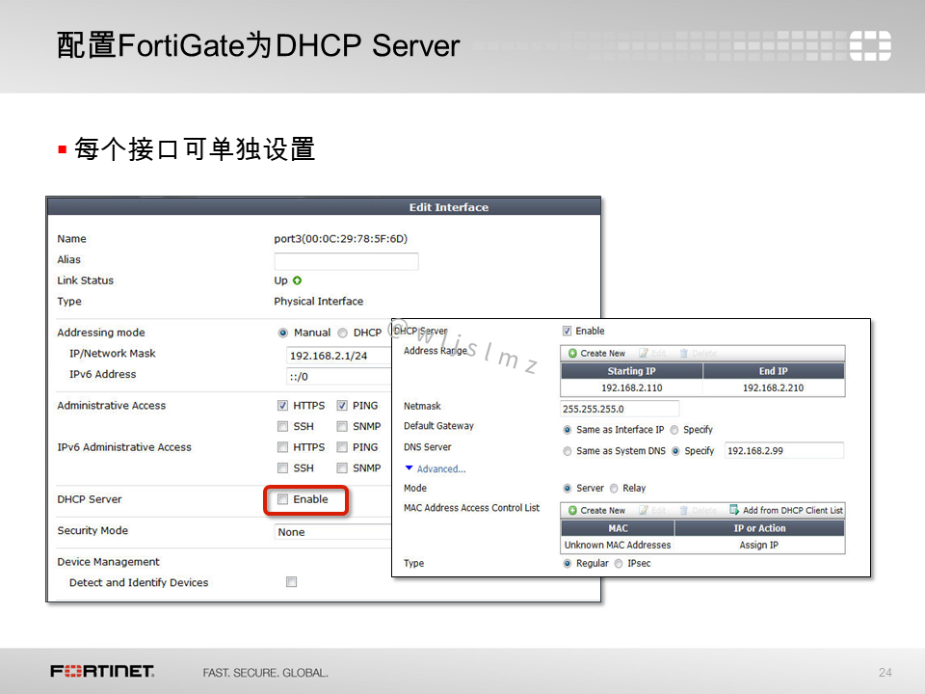Click the Assign IP cell
Screen dimensions: 925x694
(x=759, y=545)
